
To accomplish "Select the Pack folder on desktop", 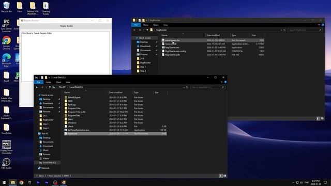I will click(x=20, y=7).
